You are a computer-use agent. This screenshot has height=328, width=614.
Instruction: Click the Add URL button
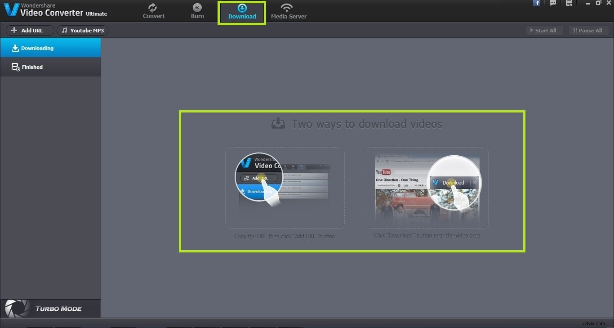tap(29, 30)
